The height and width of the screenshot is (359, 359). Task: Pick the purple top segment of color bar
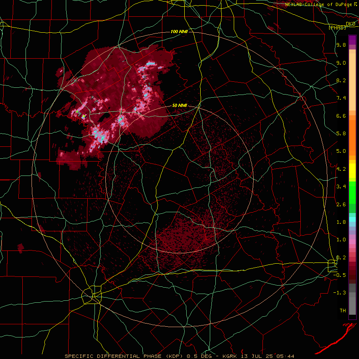352,40
